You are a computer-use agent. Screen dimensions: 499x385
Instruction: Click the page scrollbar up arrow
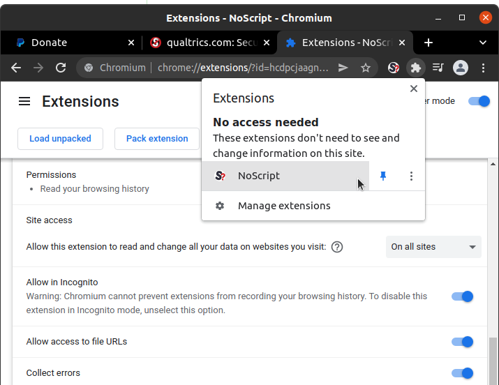[x=493, y=164]
